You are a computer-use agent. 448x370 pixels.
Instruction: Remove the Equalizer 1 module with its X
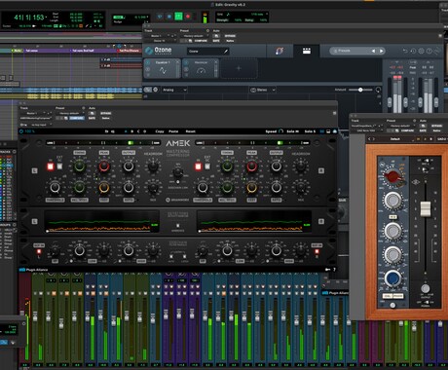(177, 62)
